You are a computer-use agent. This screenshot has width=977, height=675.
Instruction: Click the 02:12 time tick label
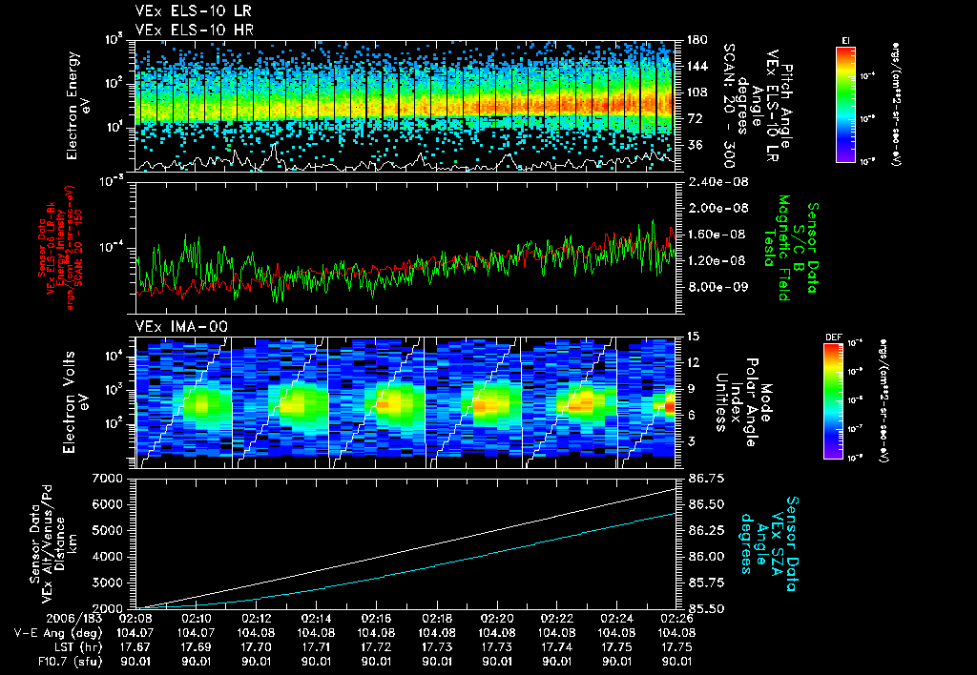pos(256,619)
